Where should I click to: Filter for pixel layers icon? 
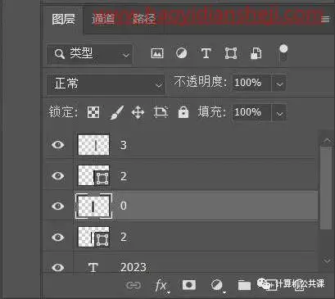(157, 53)
